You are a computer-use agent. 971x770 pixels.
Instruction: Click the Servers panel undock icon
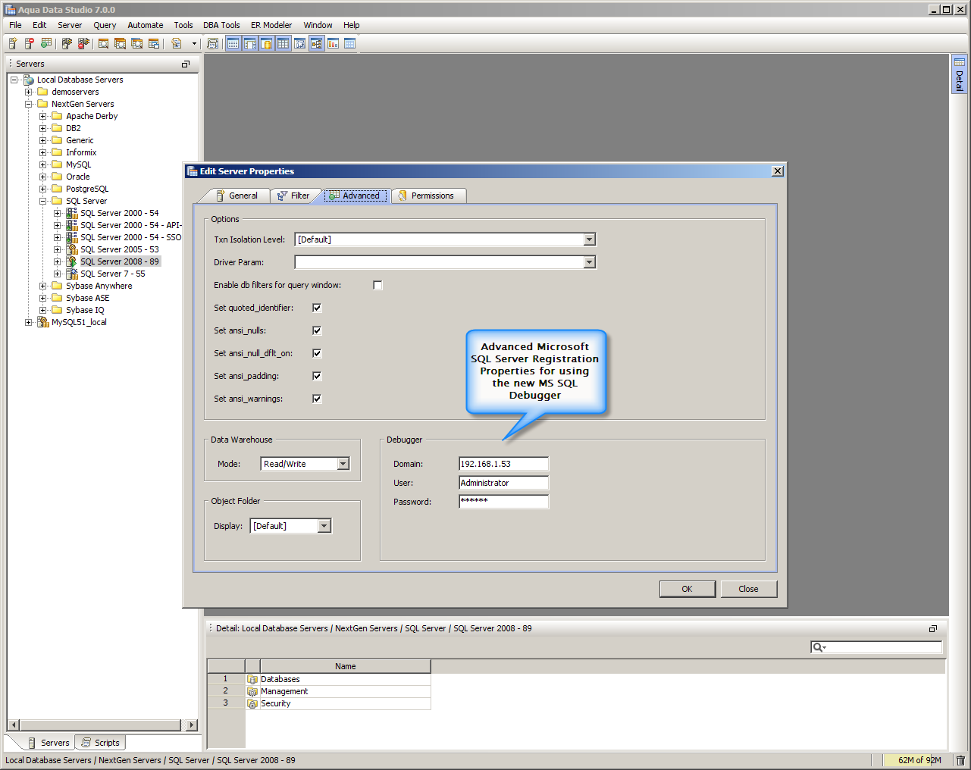[186, 64]
